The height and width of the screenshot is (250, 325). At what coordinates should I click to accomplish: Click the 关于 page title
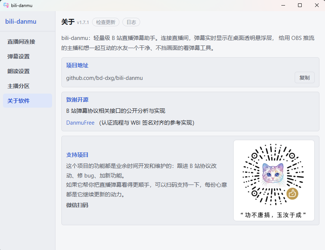point(68,22)
